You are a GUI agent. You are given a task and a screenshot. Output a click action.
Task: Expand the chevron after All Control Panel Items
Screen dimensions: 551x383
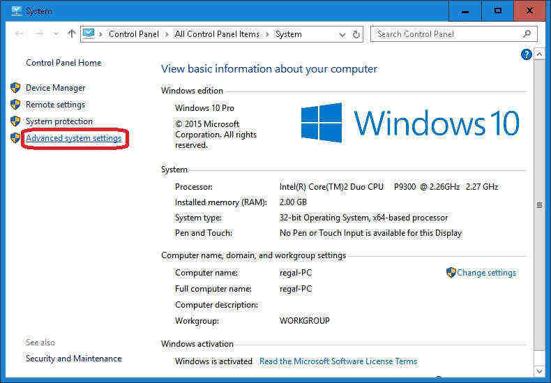[267, 34]
